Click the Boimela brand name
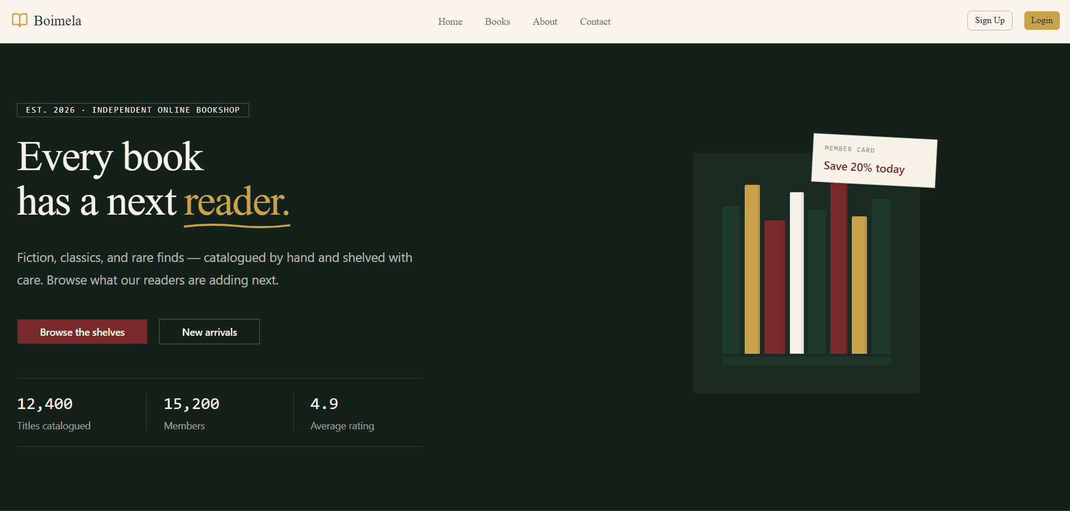Screen dimensions: 1070x511 (58, 21)
